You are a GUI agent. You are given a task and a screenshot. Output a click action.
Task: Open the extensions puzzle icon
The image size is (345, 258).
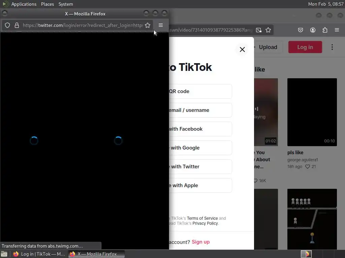[x=325, y=30]
